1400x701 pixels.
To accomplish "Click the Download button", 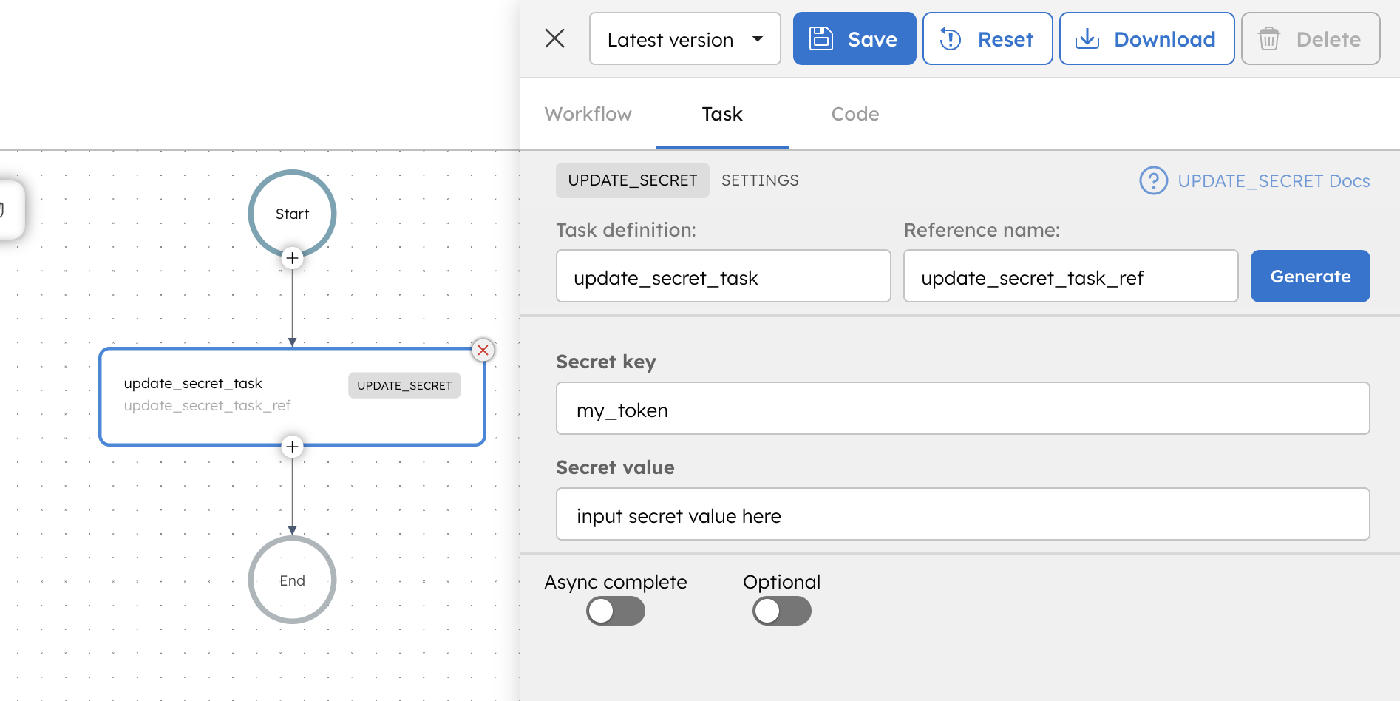I will 1146,38.
